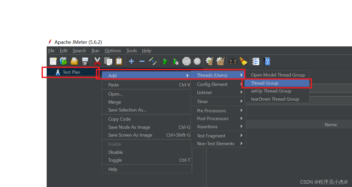Click Paste in the context menu
The image size is (352, 187).
click(147, 85)
